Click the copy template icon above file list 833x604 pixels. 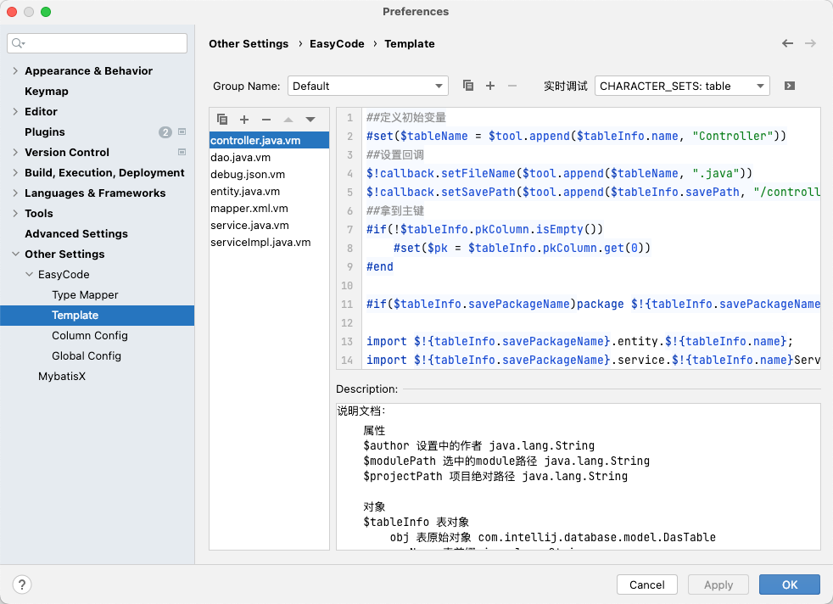point(222,120)
